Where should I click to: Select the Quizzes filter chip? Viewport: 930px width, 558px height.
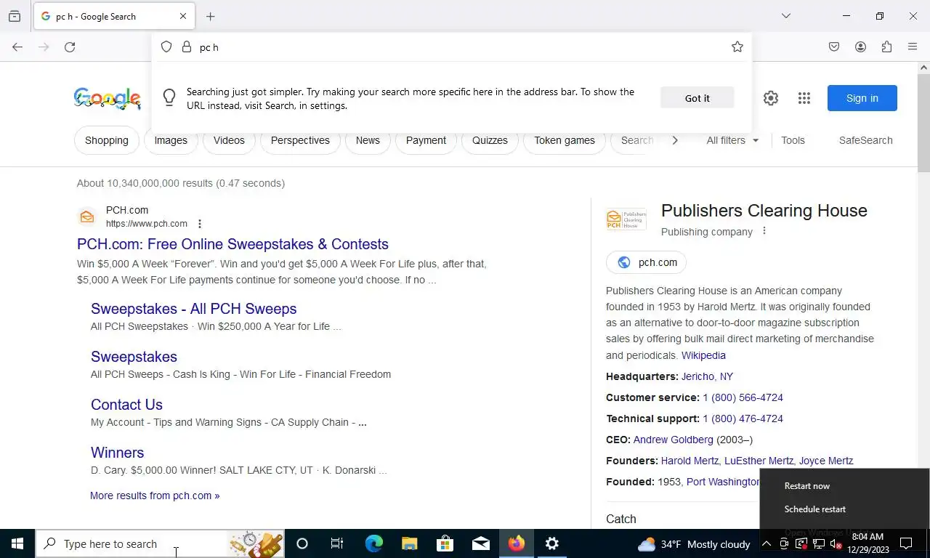[490, 140]
